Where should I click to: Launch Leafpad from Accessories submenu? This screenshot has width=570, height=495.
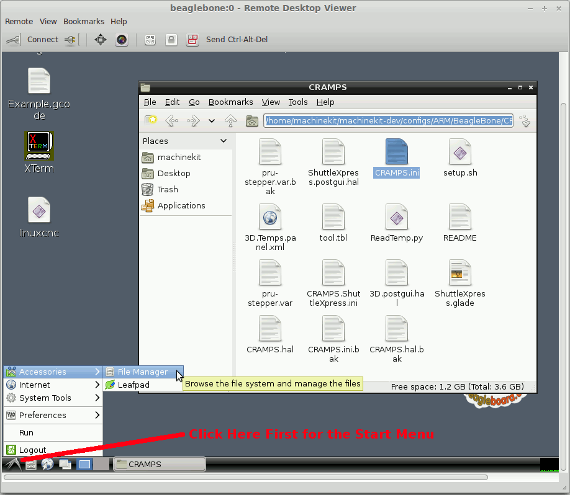(143, 385)
